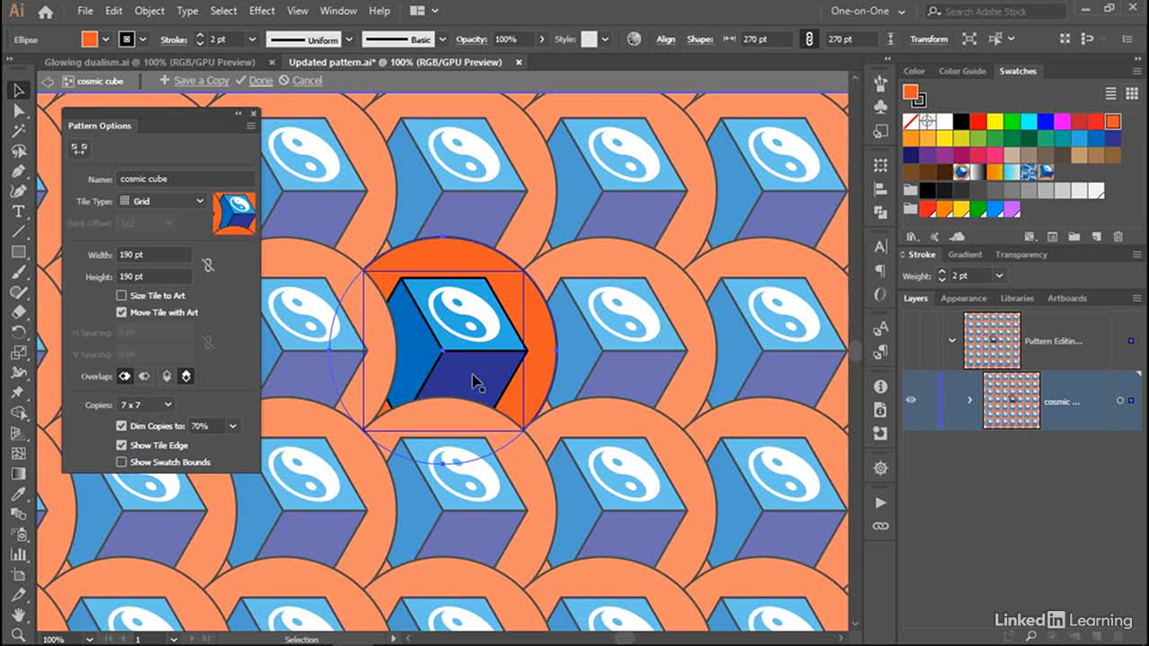Click the Transform link in control bar
The height and width of the screenshot is (646, 1149).
(928, 39)
